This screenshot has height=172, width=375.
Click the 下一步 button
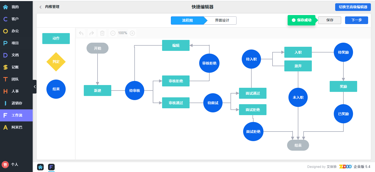click(356, 20)
